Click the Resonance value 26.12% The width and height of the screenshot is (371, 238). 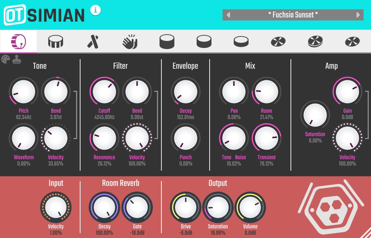pyautogui.click(x=104, y=164)
